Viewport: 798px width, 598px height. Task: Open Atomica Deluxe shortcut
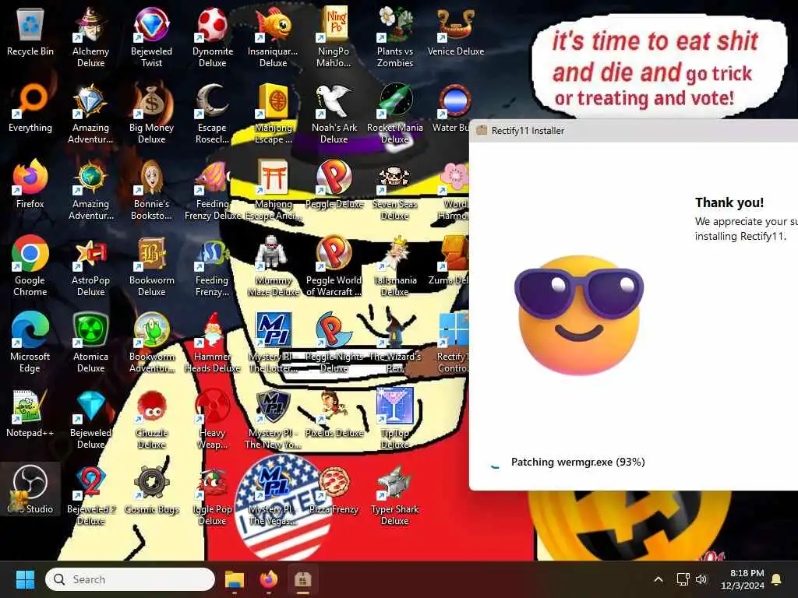pyautogui.click(x=90, y=343)
